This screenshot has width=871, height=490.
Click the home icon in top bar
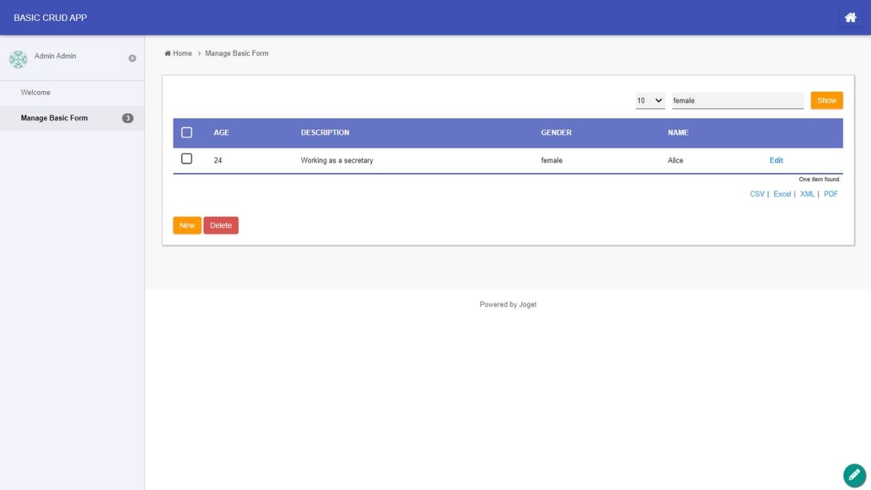point(850,18)
